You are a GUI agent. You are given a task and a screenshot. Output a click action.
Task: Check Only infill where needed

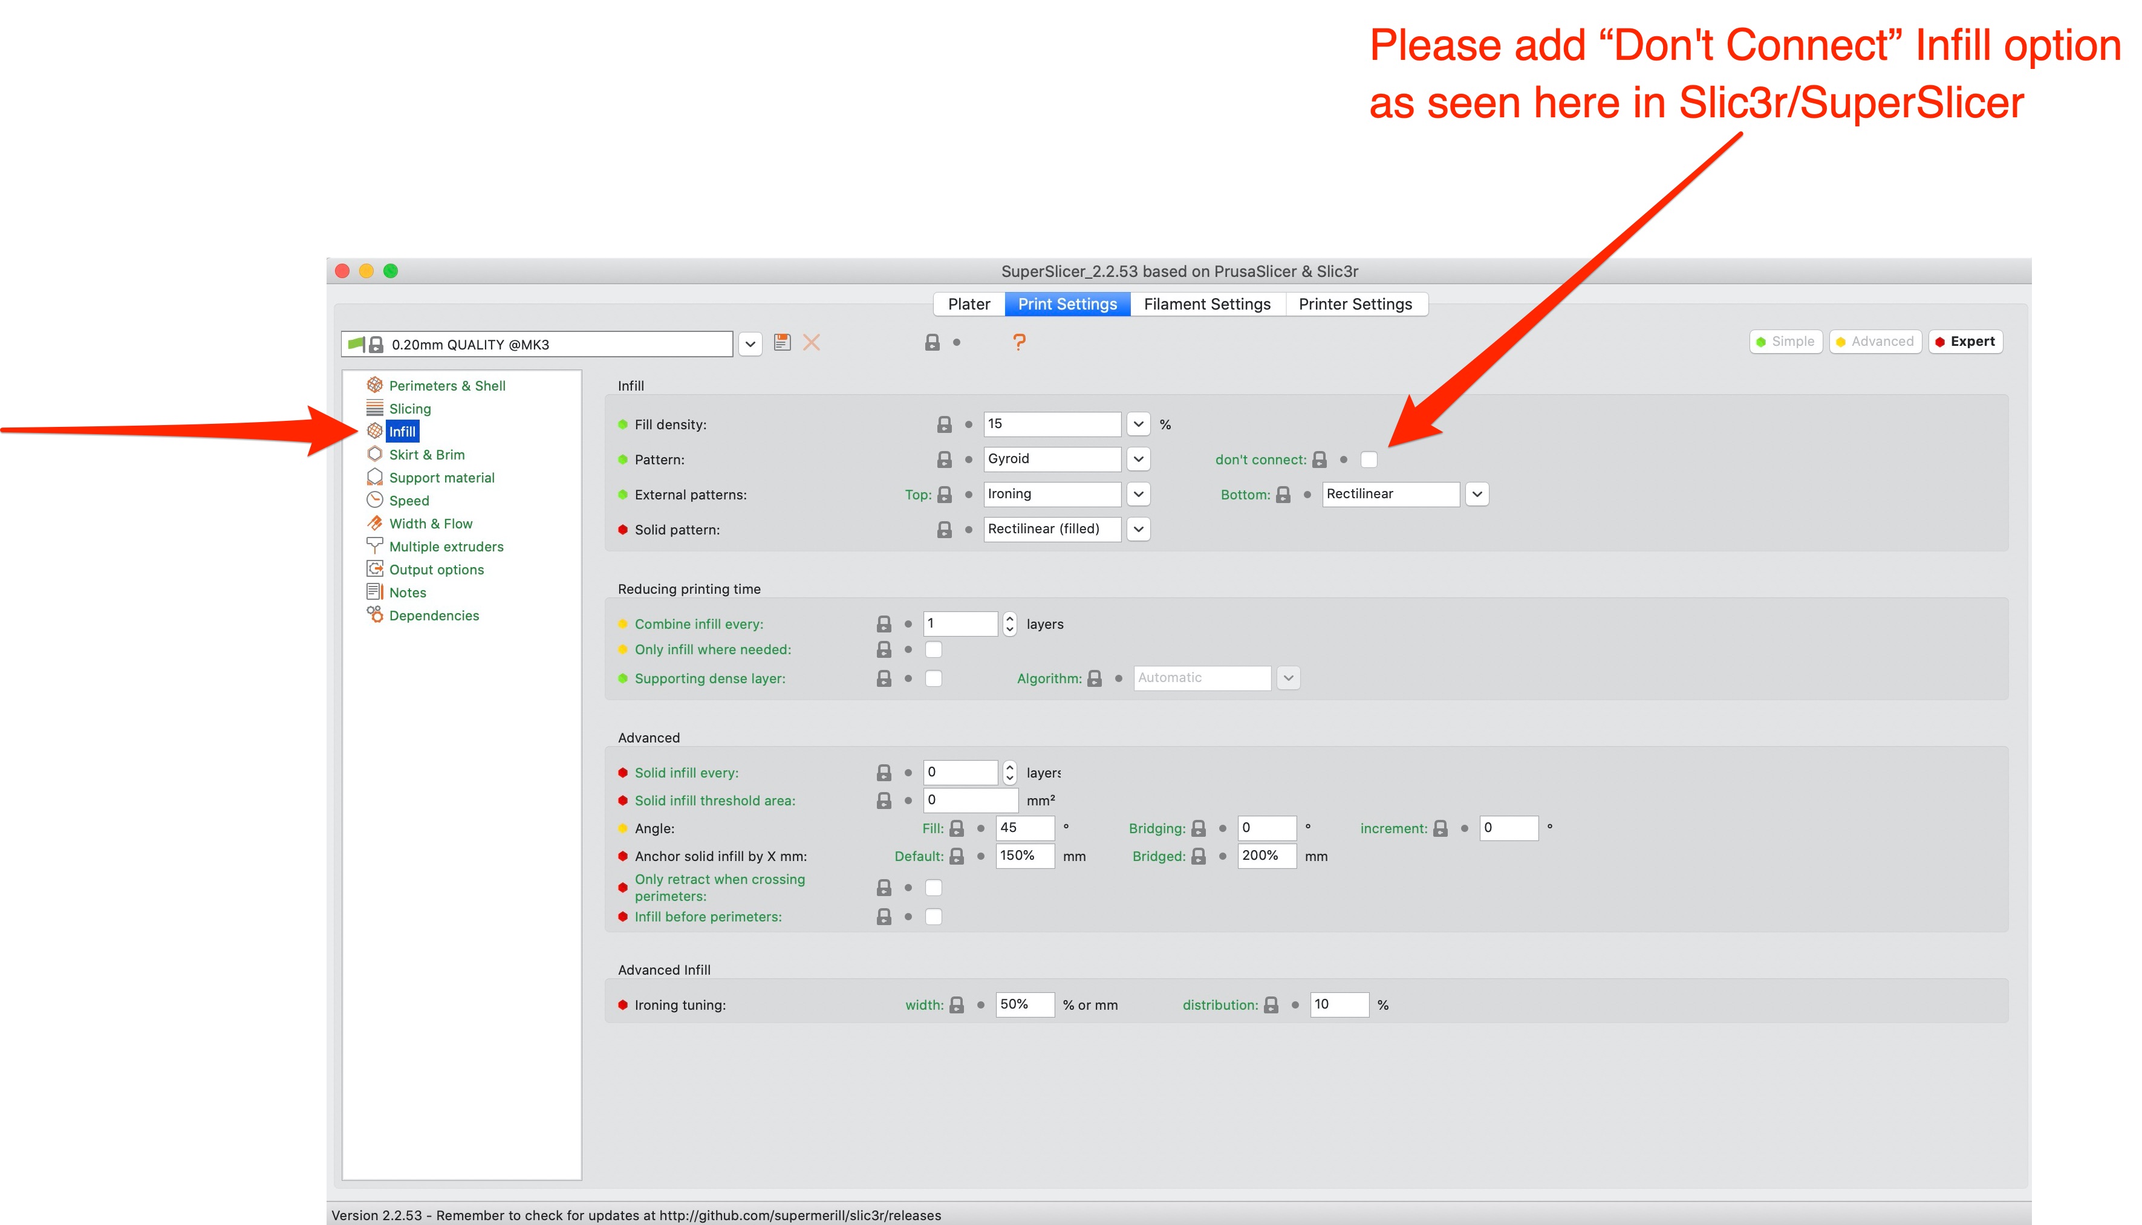click(934, 649)
